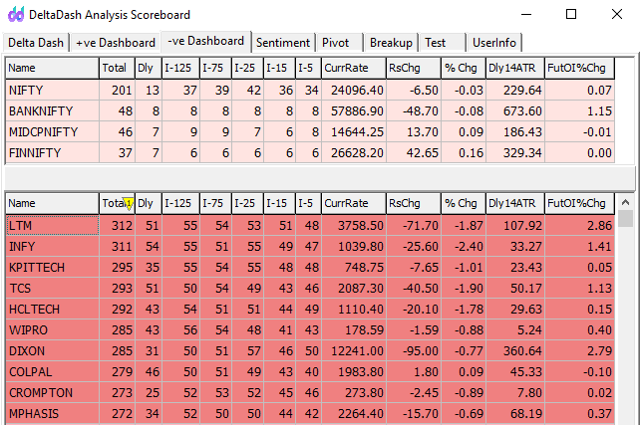Screen dimensions: 640x425
Task: Sort stocks table by I-25 header
Action: pos(248,203)
